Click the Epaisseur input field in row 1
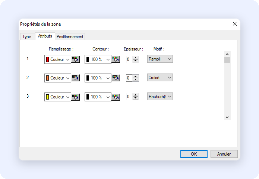This screenshot has height=179, width=259. coord(129,59)
